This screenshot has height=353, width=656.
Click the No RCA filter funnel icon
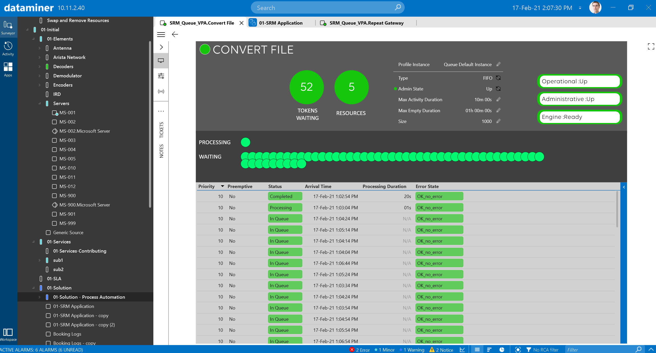pyautogui.click(x=529, y=350)
